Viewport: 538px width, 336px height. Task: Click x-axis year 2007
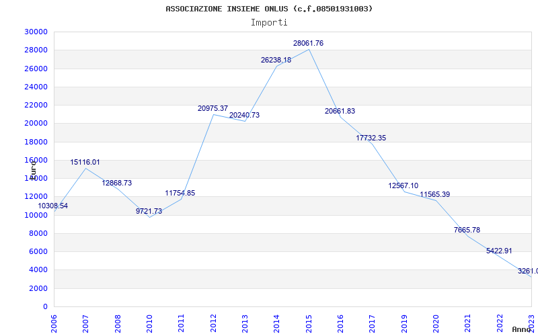pyautogui.click(x=86, y=323)
